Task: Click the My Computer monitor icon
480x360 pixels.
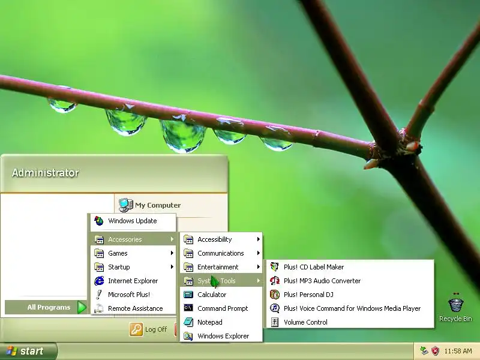Action: click(125, 205)
